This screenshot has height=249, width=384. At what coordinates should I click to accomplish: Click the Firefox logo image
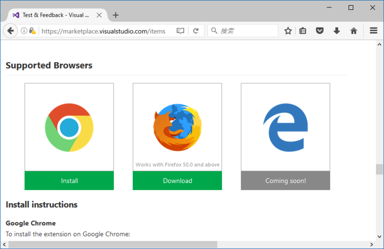(177, 127)
